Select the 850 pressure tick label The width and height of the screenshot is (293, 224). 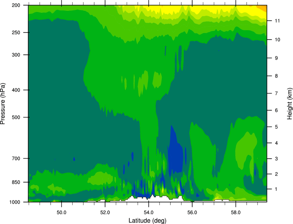16,182
